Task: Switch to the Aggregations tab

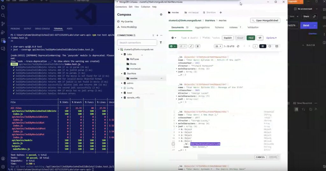Action: tap(202, 27)
